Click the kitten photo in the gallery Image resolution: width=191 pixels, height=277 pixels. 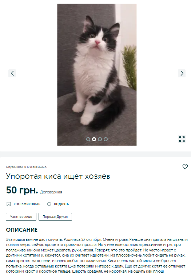click(97, 74)
